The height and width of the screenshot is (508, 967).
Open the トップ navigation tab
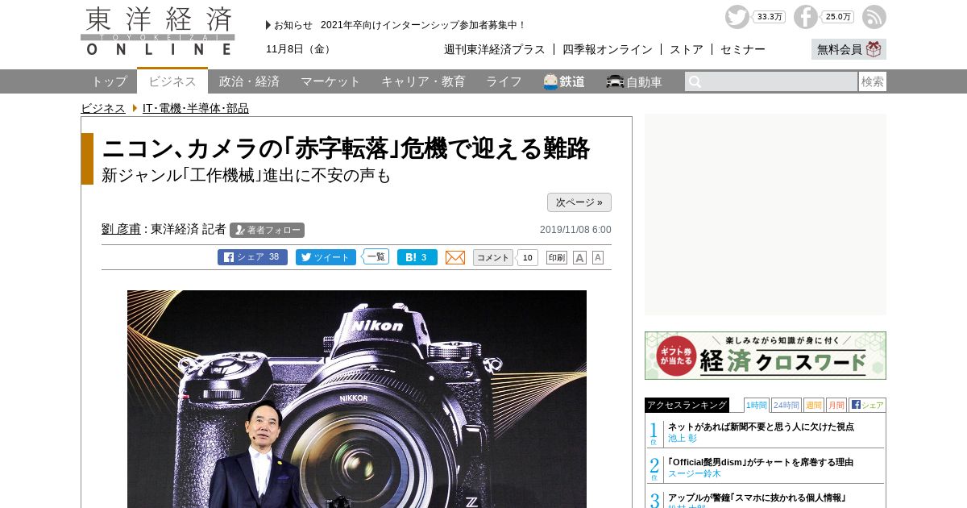tap(109, 81)
